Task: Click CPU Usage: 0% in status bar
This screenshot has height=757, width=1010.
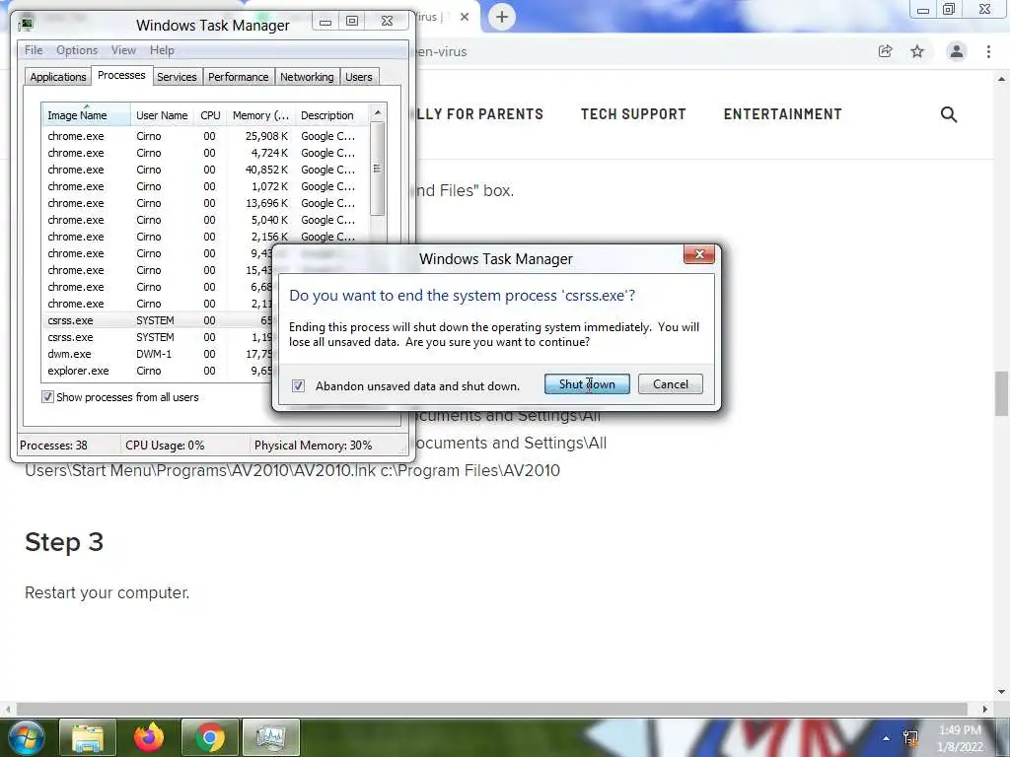Action: (x=165, y=446)
